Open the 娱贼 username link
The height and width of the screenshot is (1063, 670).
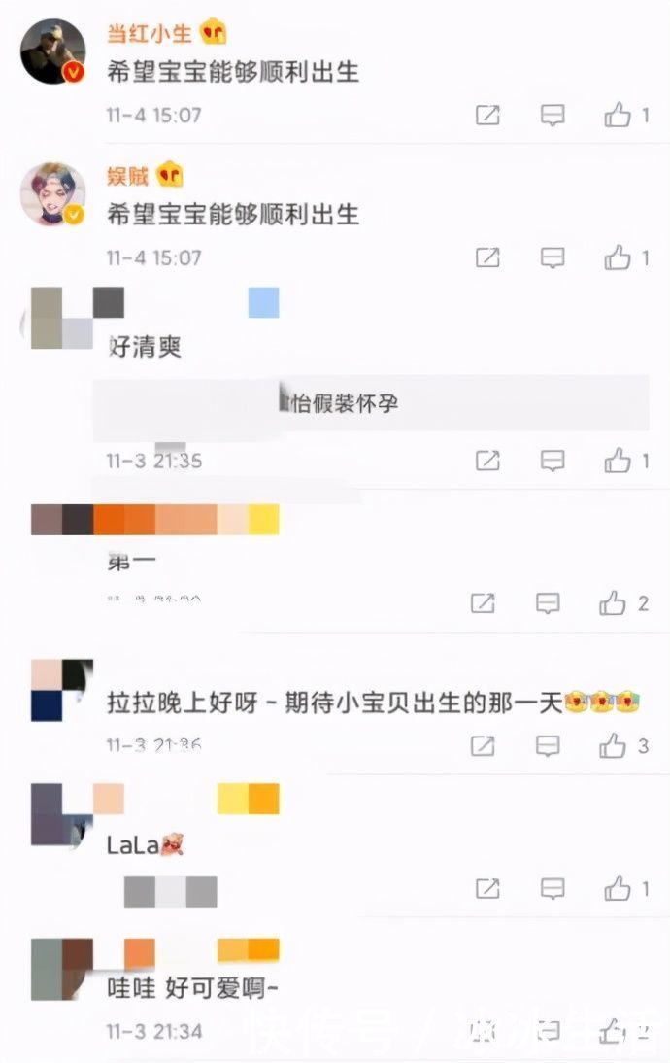pos(127,176)
